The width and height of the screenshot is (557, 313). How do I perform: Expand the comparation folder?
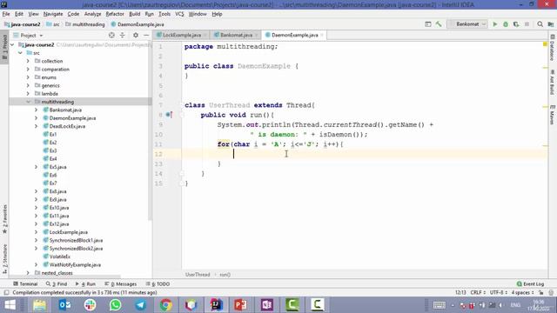[28, 70]
